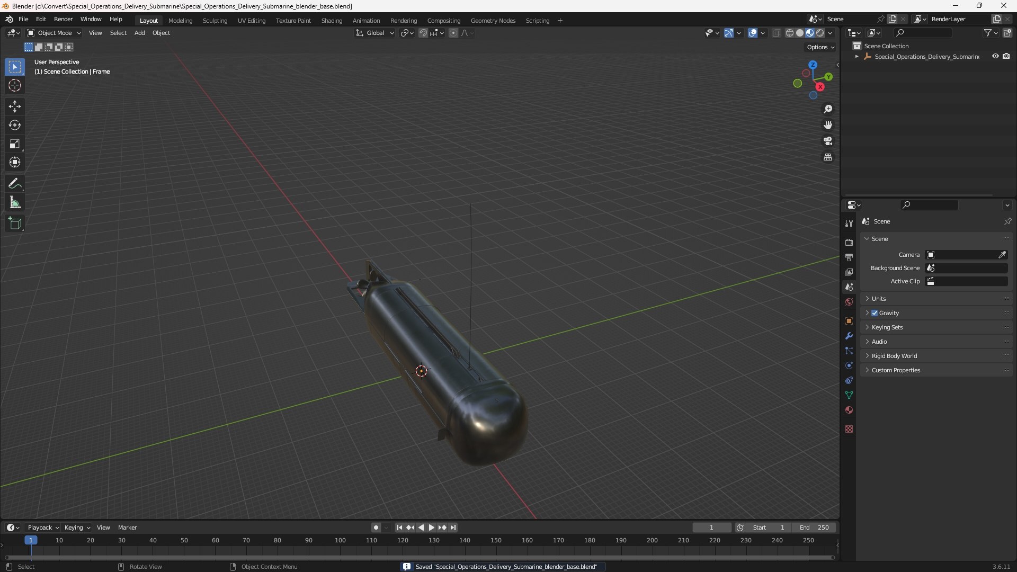Image resolution: width=1017 pixels, height=572 pixels.
Task: Toggle snapping magnet icon
Action: click(423, 33)
